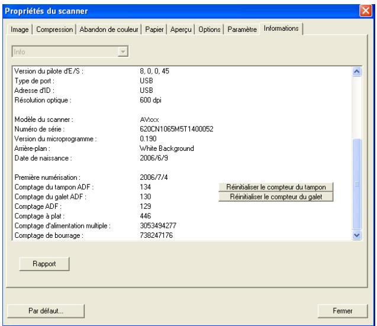Image resolution: width=377 pixels, height=326 pixels.
Task: Click the Version du microprogramme label
Action: click(55, 138)
